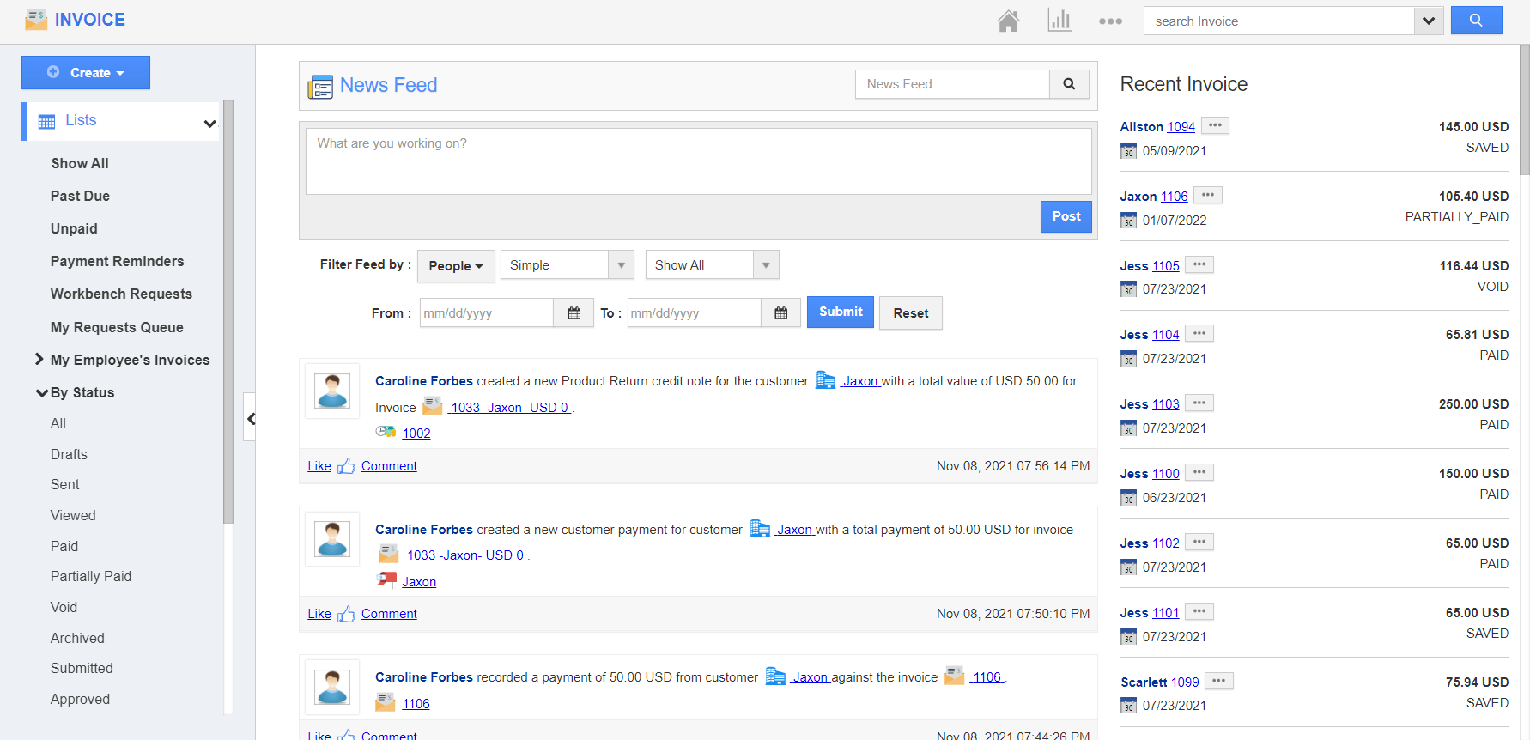Collapse the By Status section
The height and width of the screenshot is (740, 1530).
coord(41,392)
